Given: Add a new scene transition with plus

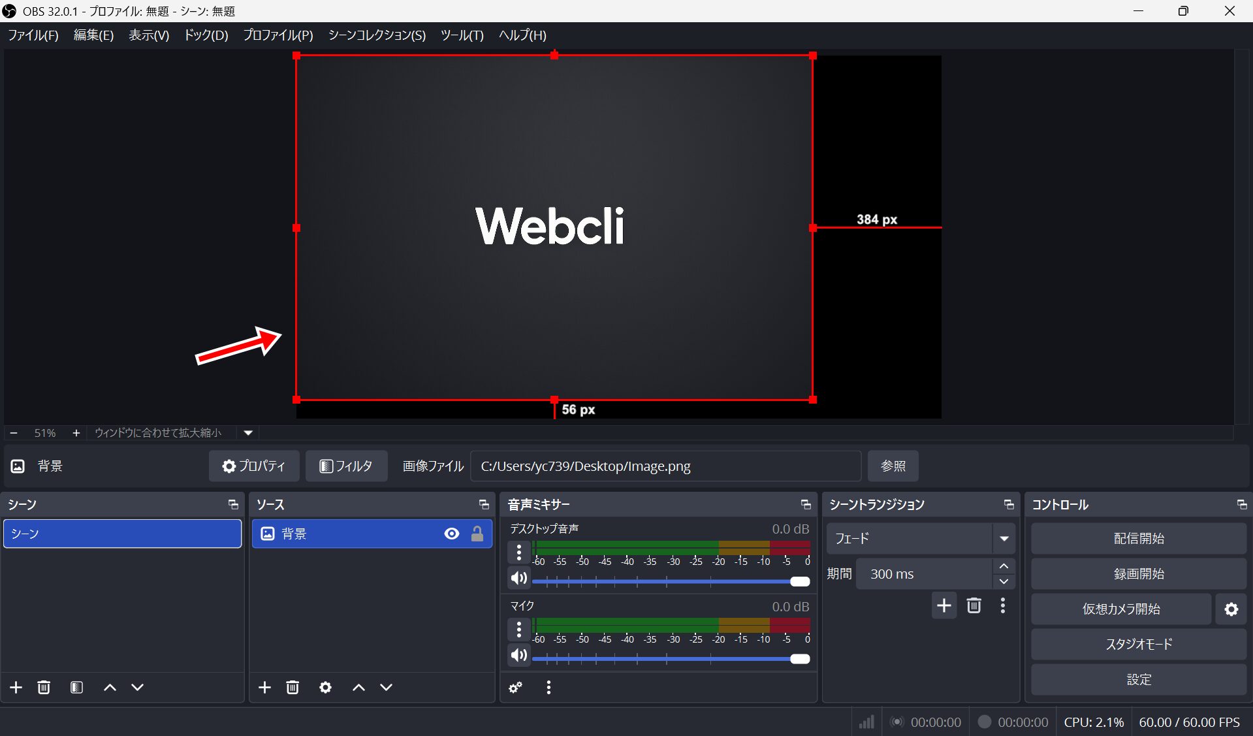Looking at the screenshot, I should click(x=944, y=605).
